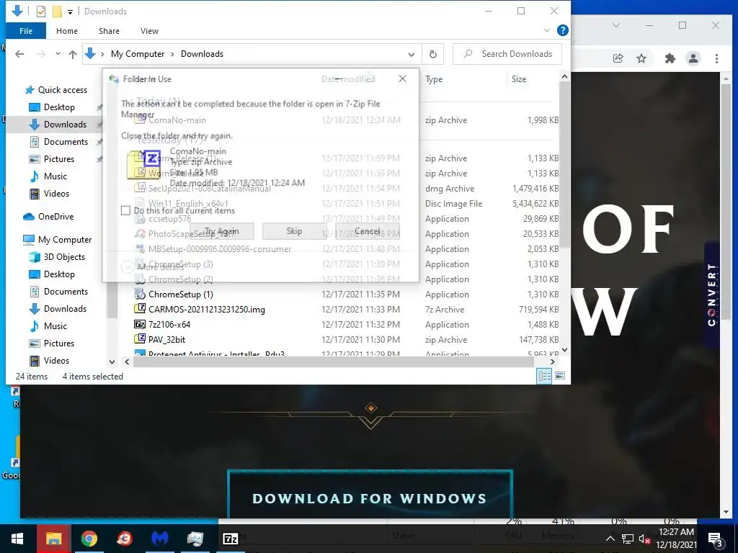
Task: Go up one folder level
Action: click(73, 54)
